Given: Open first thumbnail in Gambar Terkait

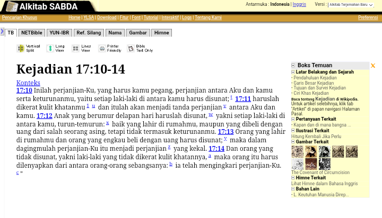Looking at the screenshot, I should (x=298, y=151).
